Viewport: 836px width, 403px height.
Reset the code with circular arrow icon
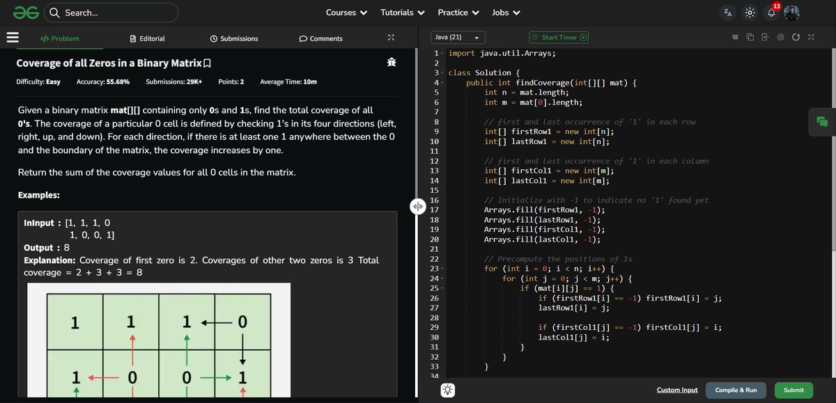click(x=796, y=37)
